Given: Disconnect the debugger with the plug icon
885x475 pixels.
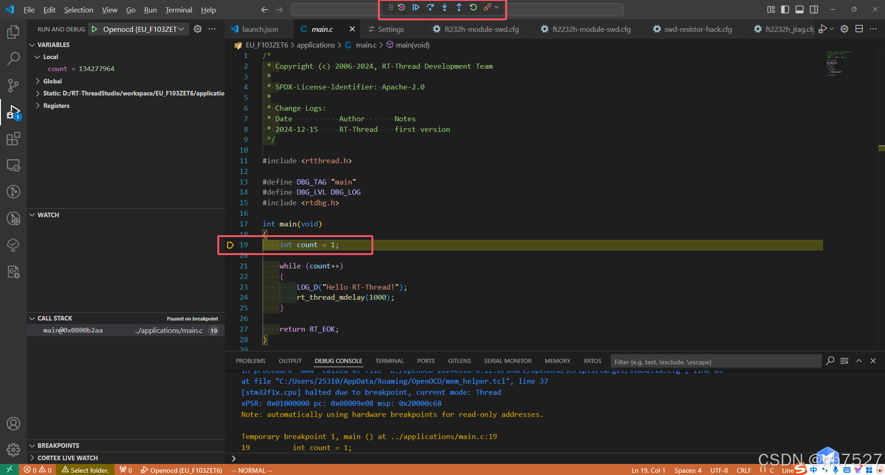Looking at the screenshot, I should [x=487, y=7].
